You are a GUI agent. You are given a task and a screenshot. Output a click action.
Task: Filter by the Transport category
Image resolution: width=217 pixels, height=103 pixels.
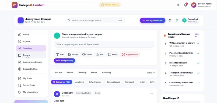tap(129, 82)
